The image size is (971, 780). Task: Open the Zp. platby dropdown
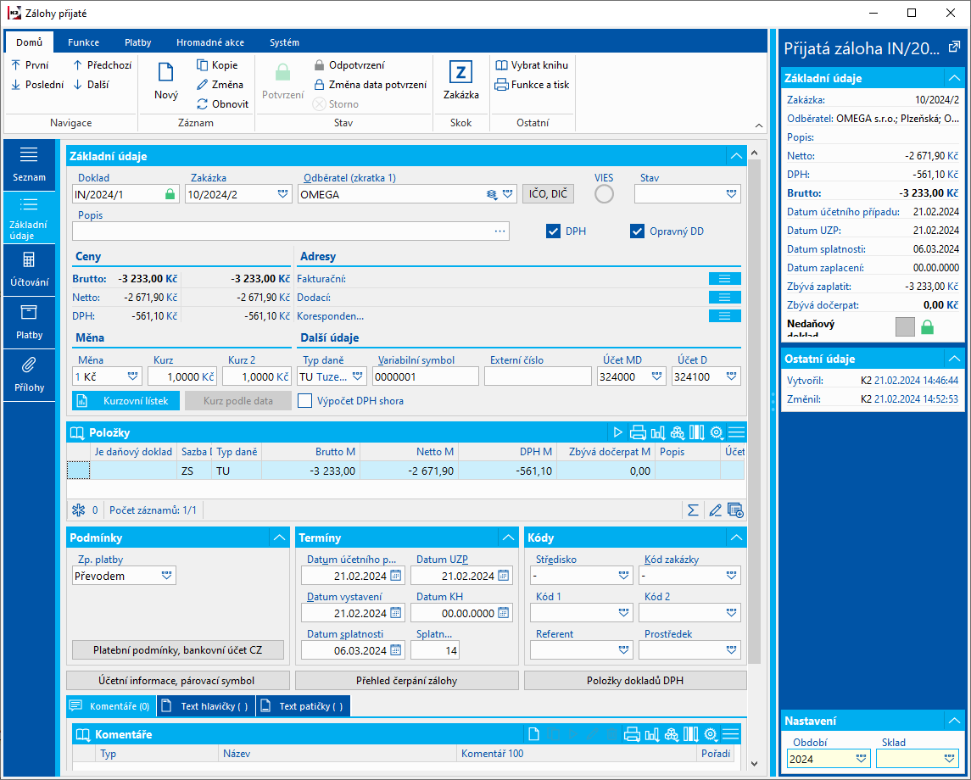pos(167,576)
